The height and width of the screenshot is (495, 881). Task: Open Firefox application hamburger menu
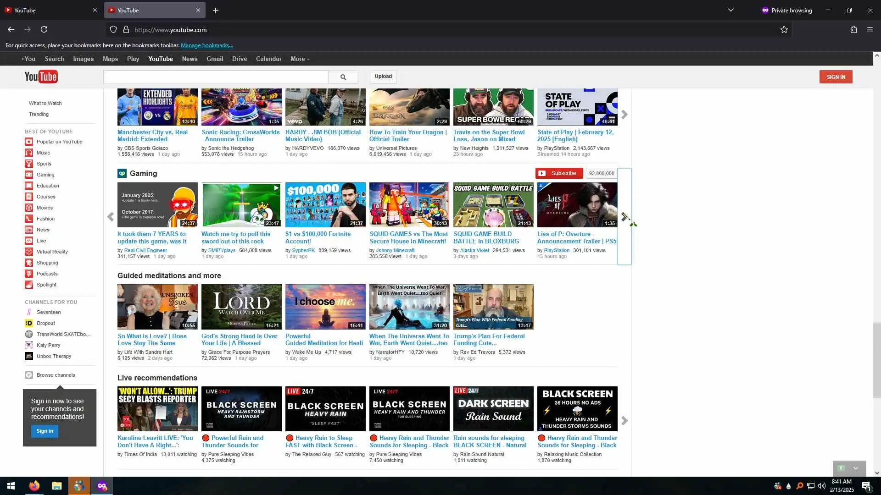[870, 30]
